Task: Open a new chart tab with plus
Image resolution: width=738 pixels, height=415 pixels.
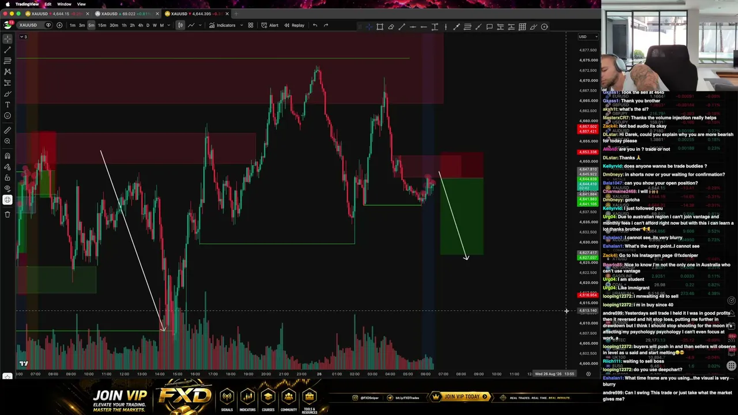Action: tap(235, 14)
